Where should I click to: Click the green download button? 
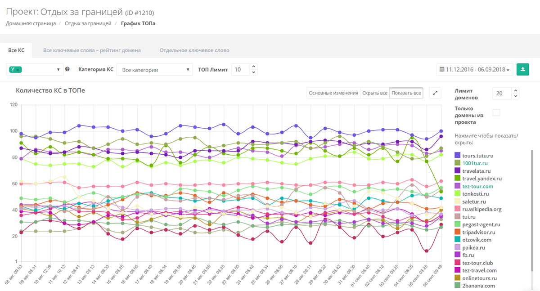pyautogui.click(x=522, y=69)
